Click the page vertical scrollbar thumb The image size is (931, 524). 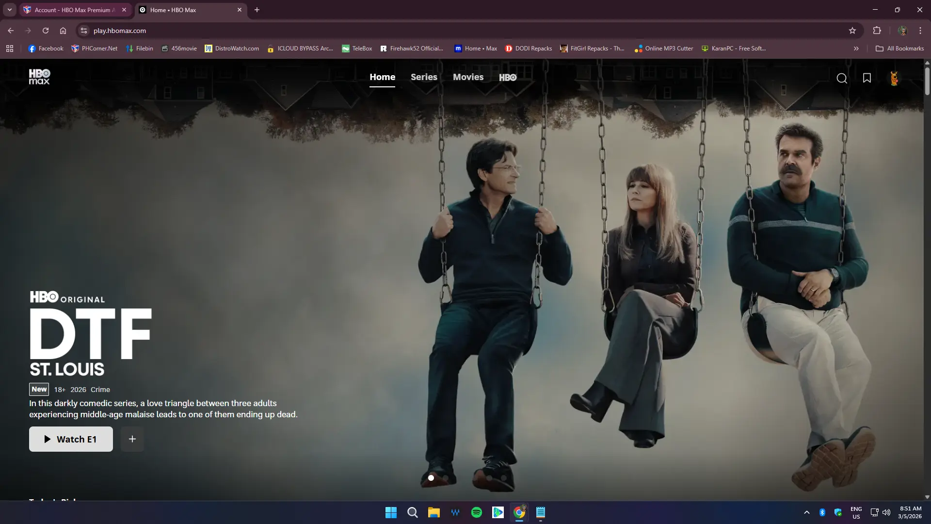927,81
